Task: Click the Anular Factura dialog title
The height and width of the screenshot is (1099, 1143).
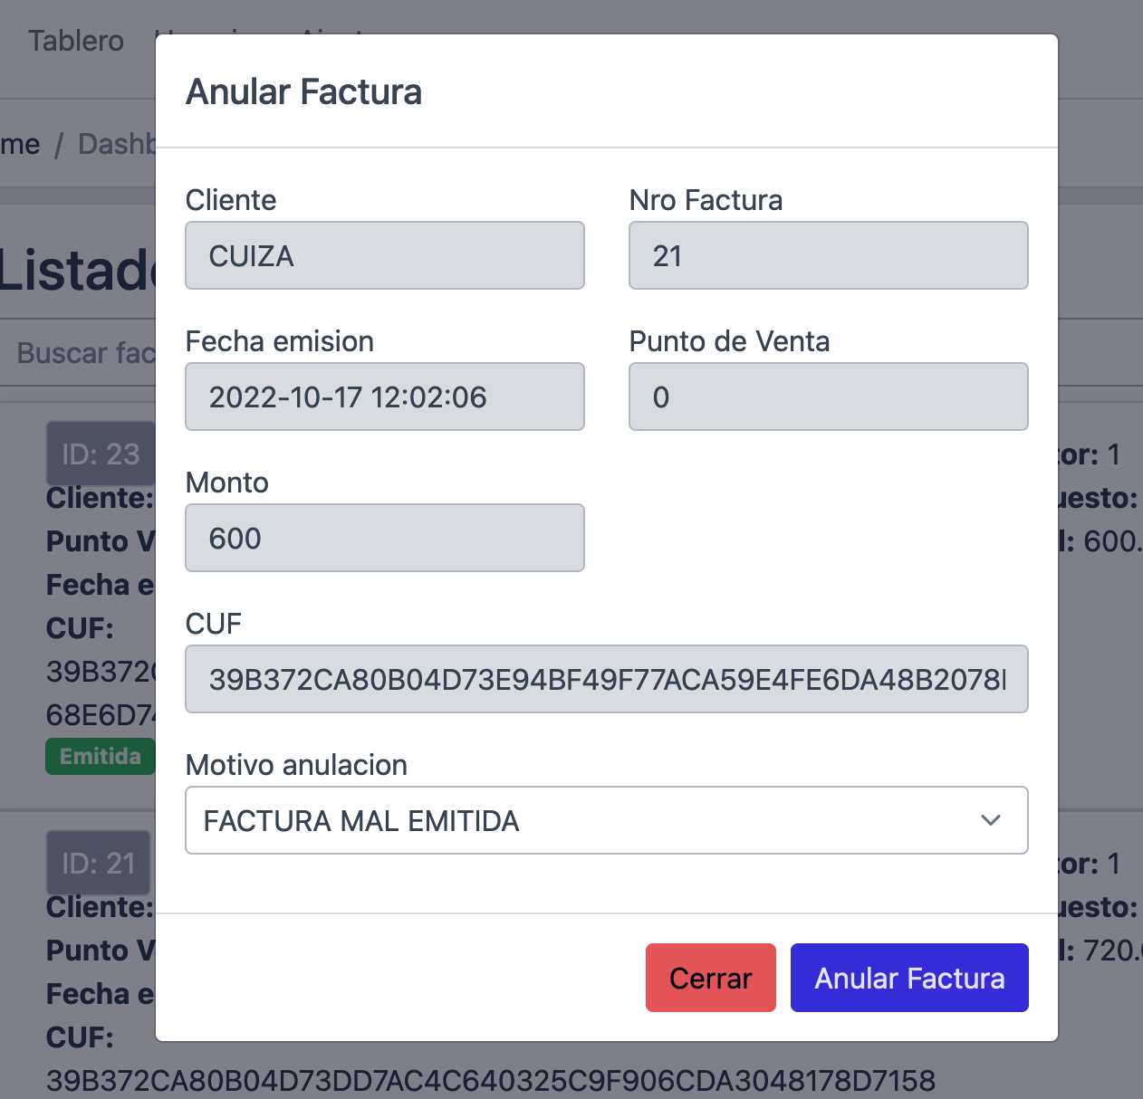Action: point(303,92)
